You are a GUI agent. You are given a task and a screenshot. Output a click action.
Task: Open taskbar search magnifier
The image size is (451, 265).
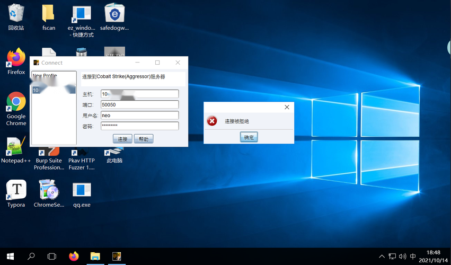31,256
